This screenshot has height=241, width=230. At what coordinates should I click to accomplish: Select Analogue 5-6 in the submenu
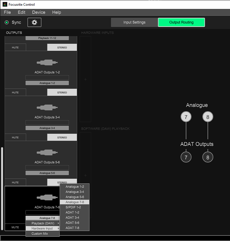[74, 197]
